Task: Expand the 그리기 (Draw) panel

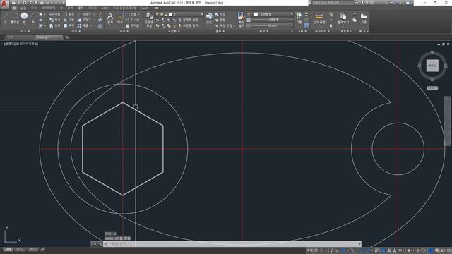Action: point(24,31)
